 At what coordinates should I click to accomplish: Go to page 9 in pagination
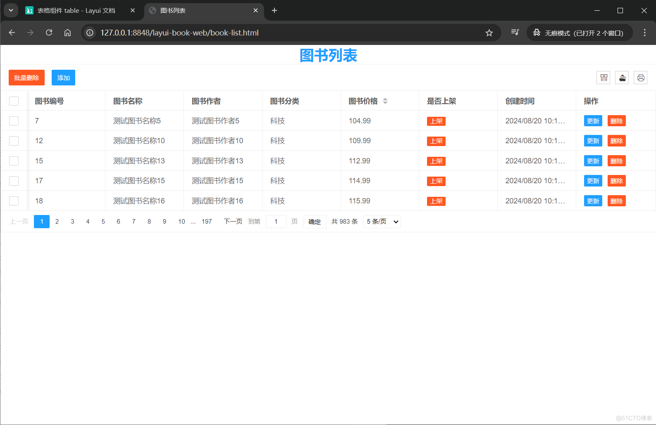coord(165,222)
